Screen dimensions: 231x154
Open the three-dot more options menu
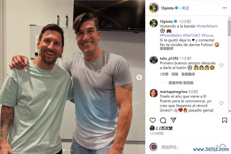coord(225,8)
